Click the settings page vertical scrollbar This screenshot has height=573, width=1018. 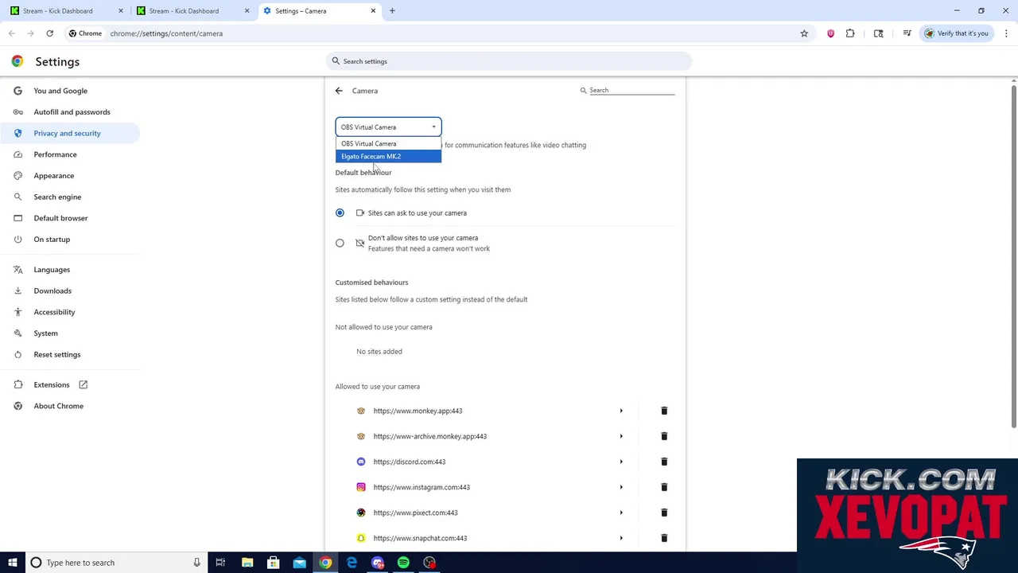coord(1013,255)
